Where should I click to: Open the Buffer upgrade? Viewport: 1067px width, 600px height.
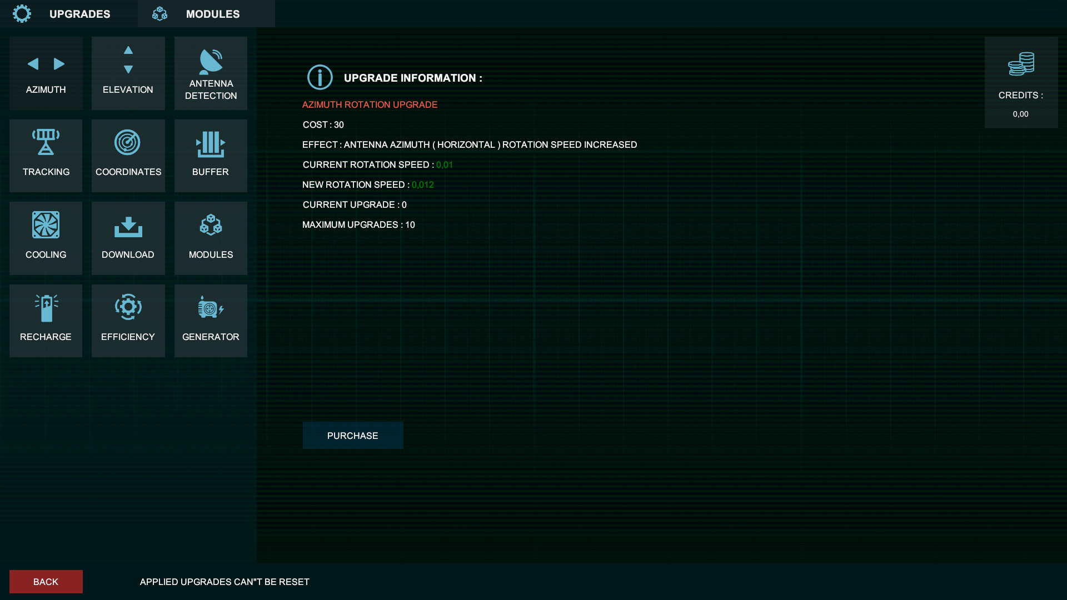[x=210, y=156]
